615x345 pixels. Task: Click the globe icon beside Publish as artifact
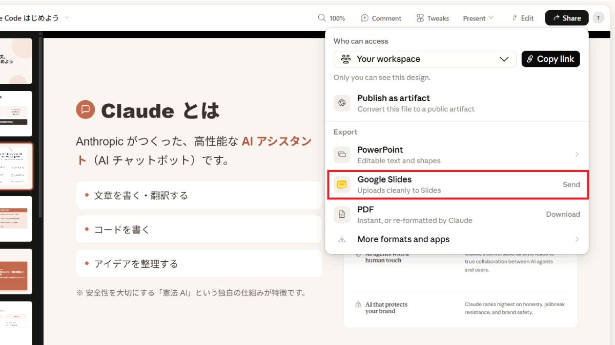pos(342,103)
